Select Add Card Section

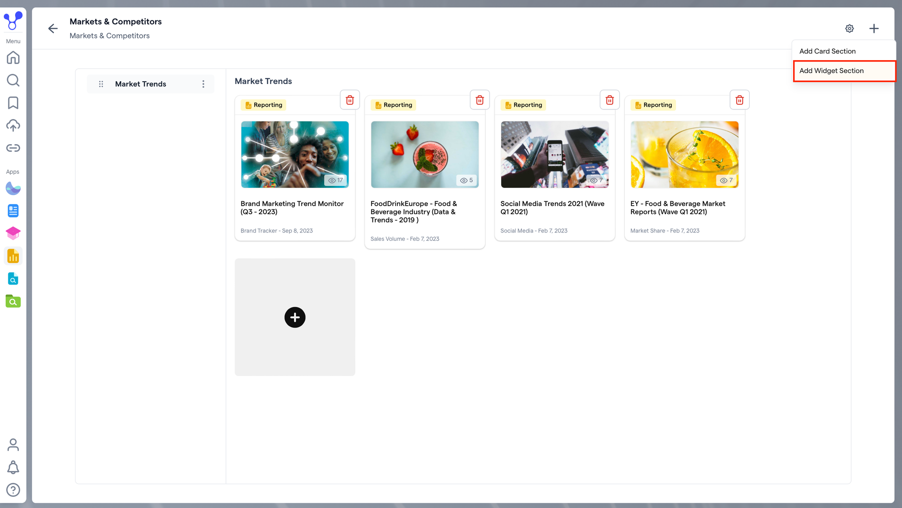(x=844, y=51)
